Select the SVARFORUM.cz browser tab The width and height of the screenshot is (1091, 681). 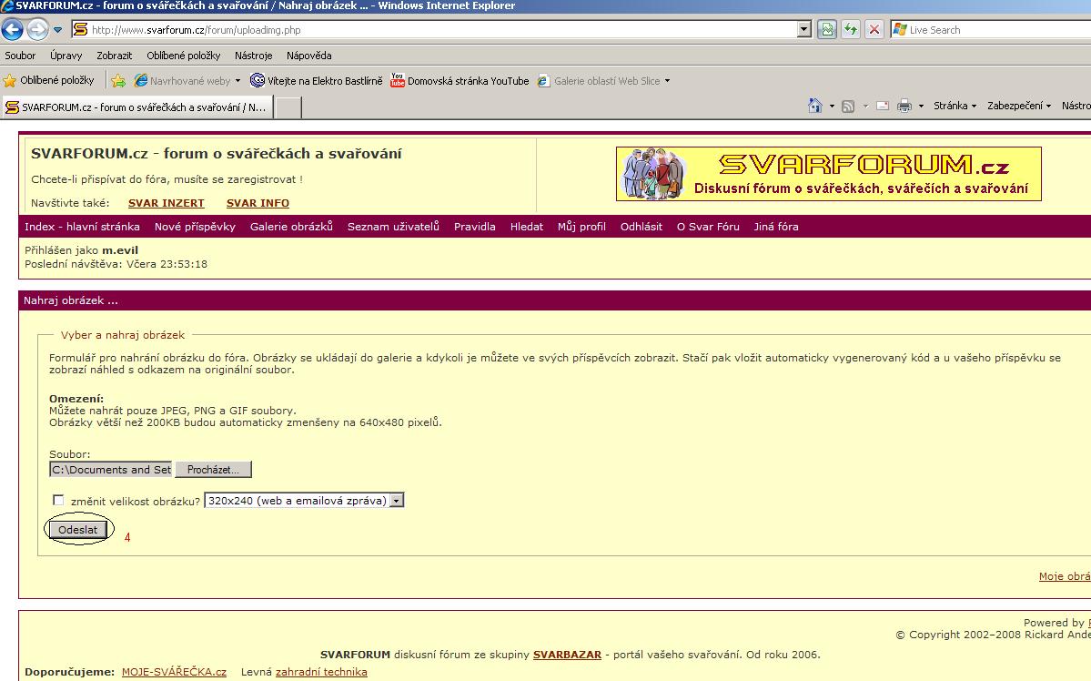[137, 107]
